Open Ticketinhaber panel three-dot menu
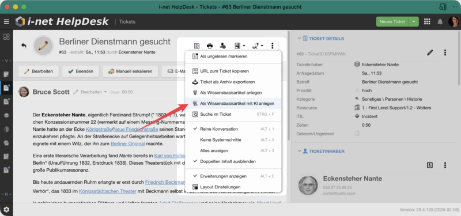 (445, 165)
